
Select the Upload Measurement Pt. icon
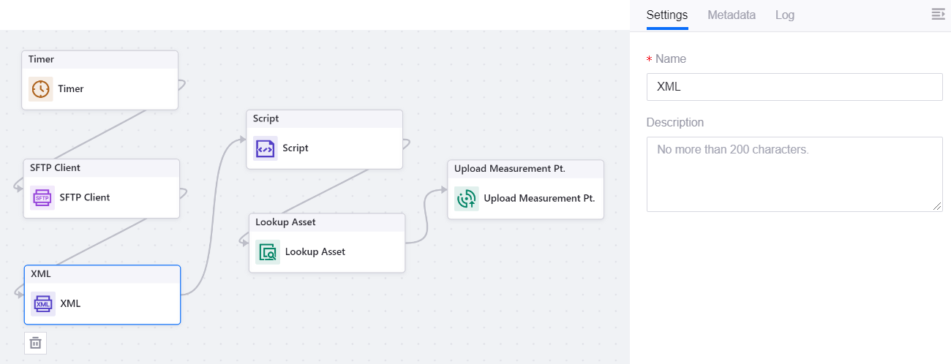(466, 198)
